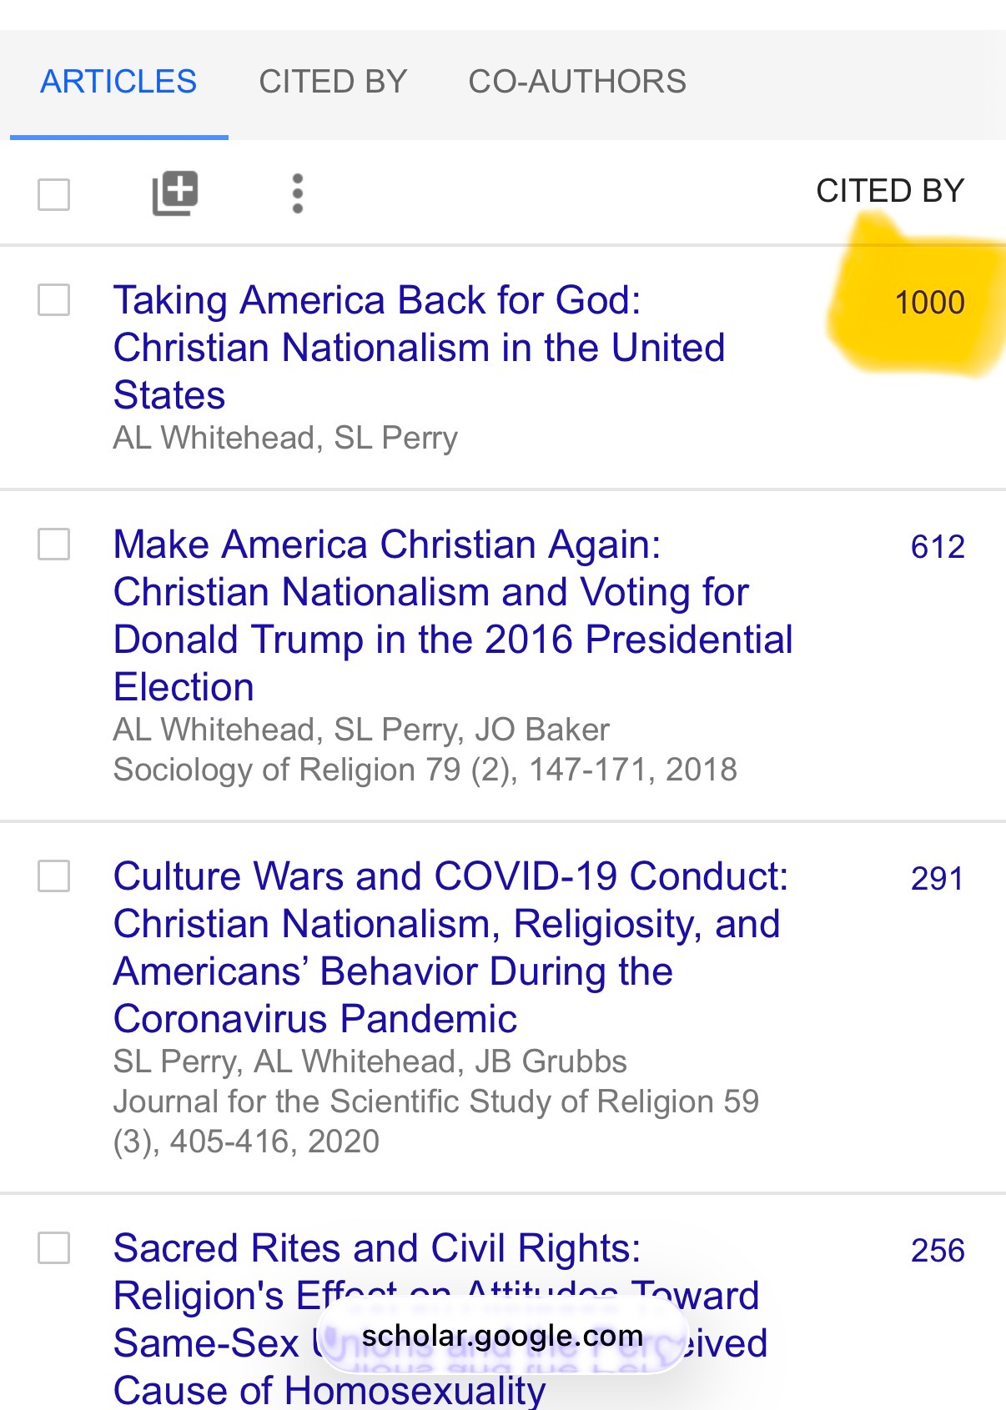This screenshot has height=1410, width=1006.
Task: Switch to the Cited By tab
Action: pos(333,82)
